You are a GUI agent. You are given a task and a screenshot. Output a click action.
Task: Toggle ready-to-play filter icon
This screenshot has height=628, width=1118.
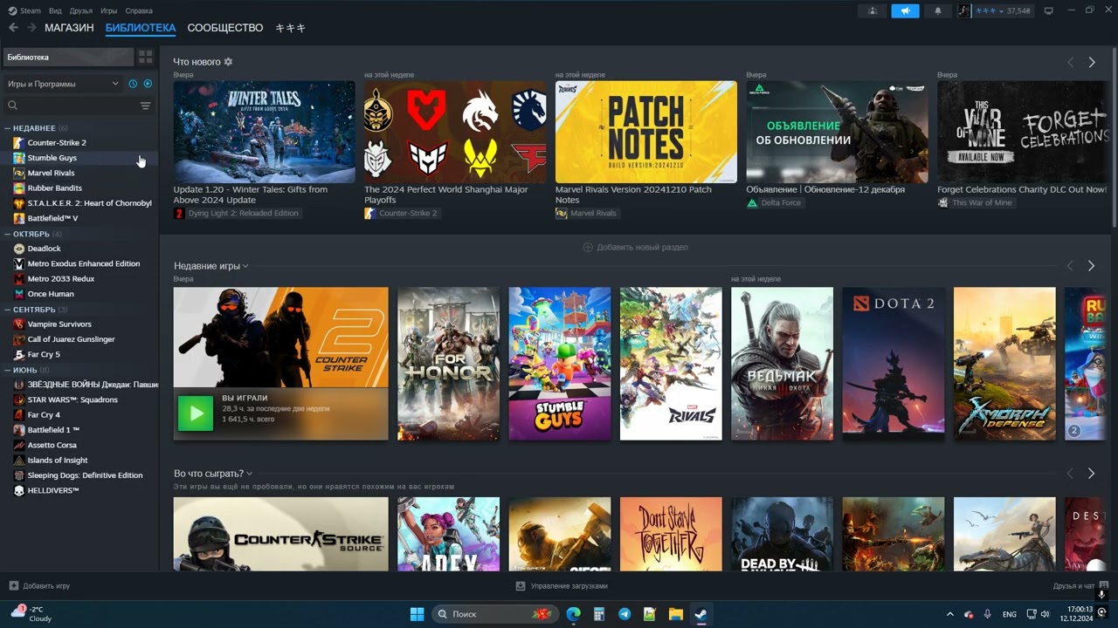tap(148, 84)
